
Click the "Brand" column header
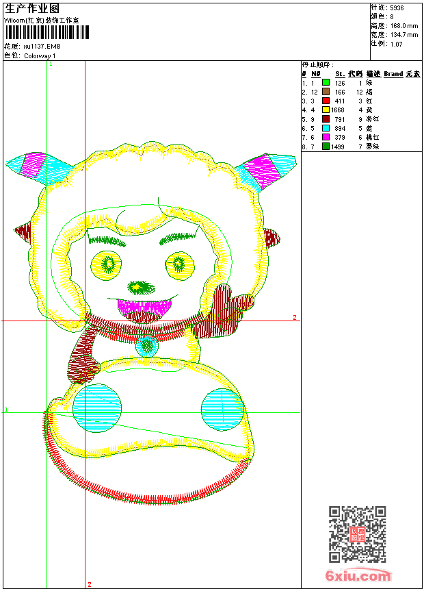(393, 74)
